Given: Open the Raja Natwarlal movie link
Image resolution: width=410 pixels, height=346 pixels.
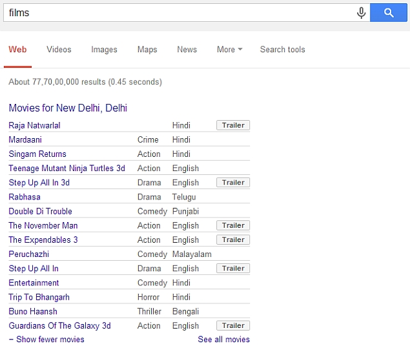Looking at the screenshot, I should [x=34, y=125].
